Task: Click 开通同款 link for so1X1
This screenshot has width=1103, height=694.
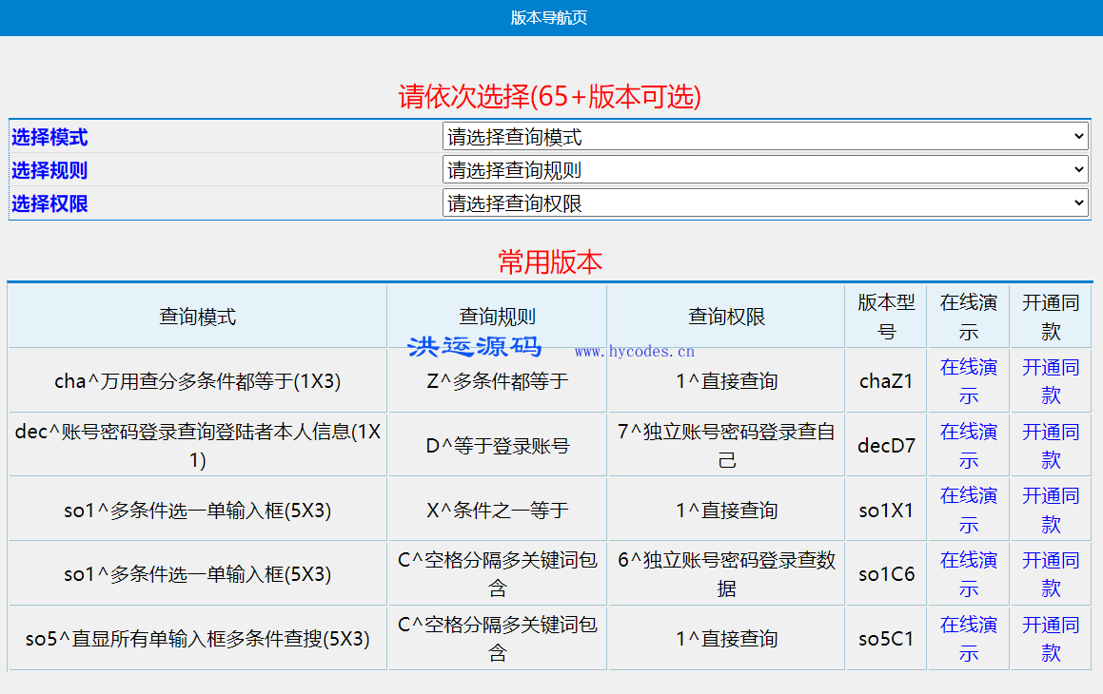Action: point(1051,510)
